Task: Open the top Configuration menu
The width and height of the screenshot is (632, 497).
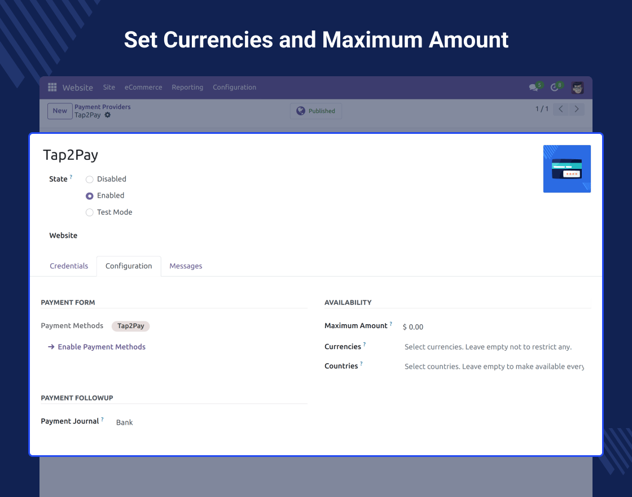Action: (235, 87)
